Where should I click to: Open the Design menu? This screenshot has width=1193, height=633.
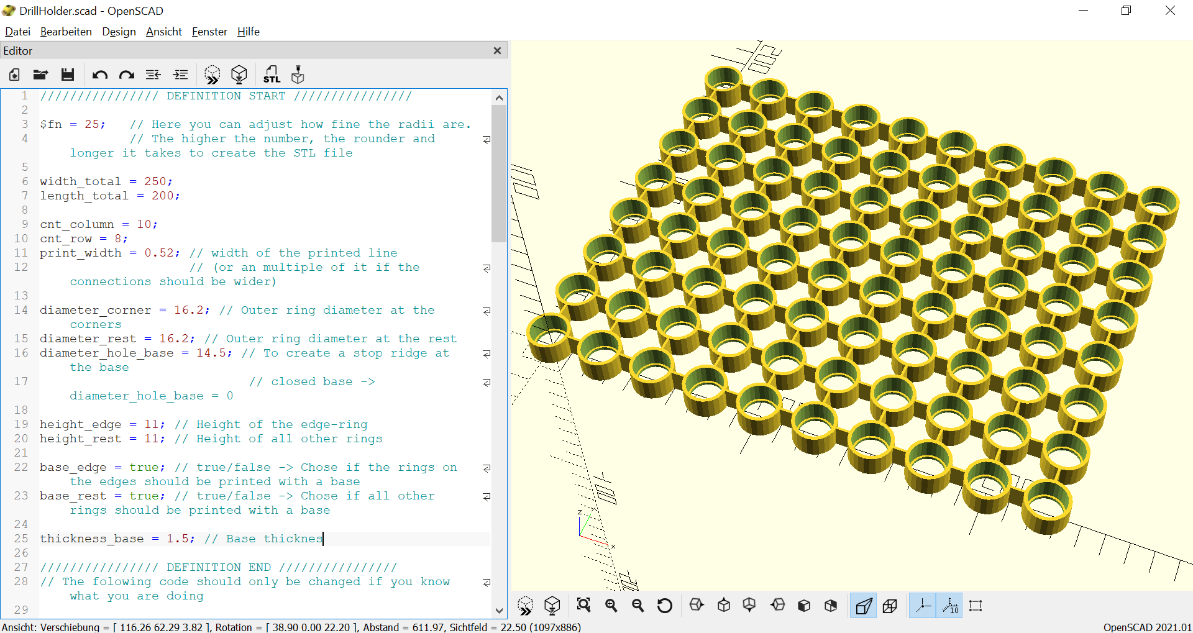pyautogui.click(x=119, y=32)
